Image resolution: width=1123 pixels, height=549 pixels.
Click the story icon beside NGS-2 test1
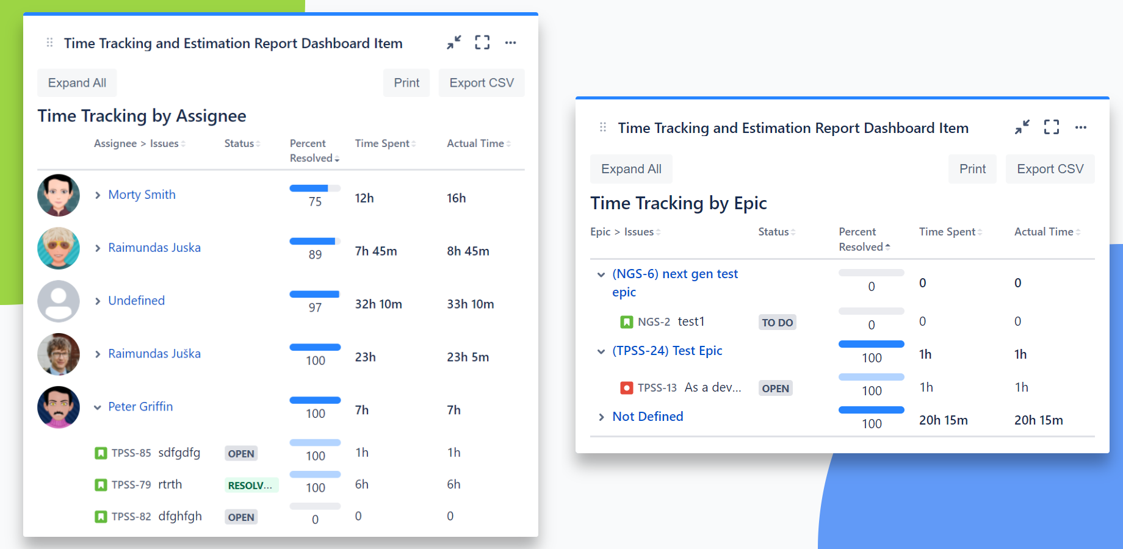627,321
